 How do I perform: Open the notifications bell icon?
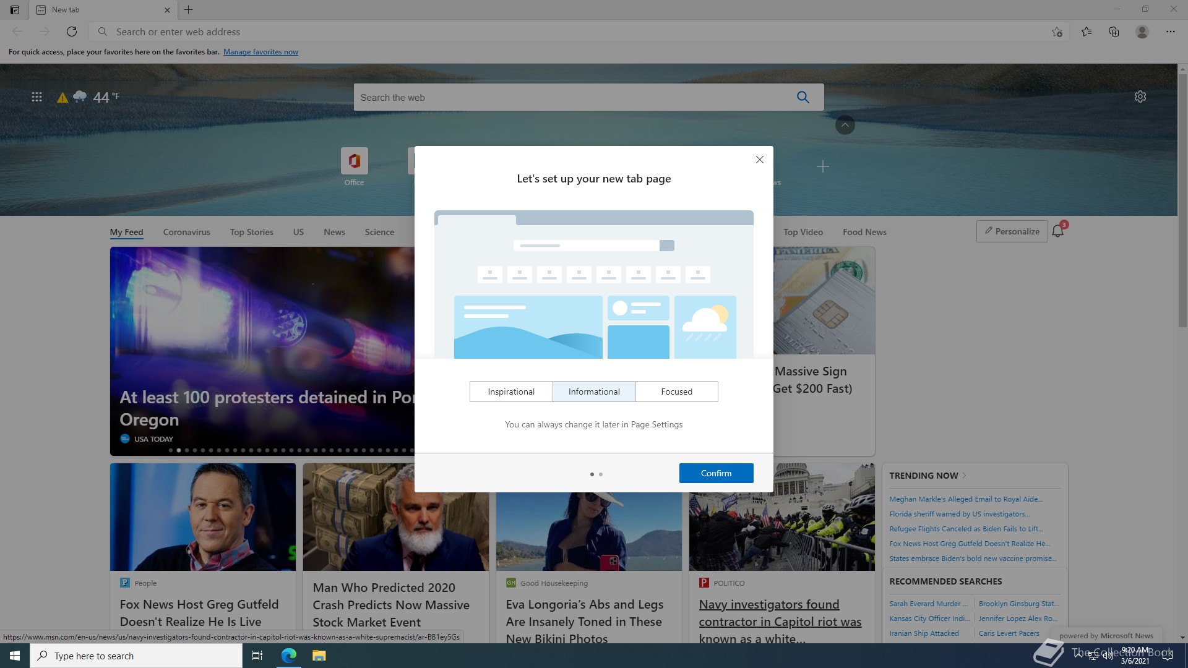point(1058,231)
